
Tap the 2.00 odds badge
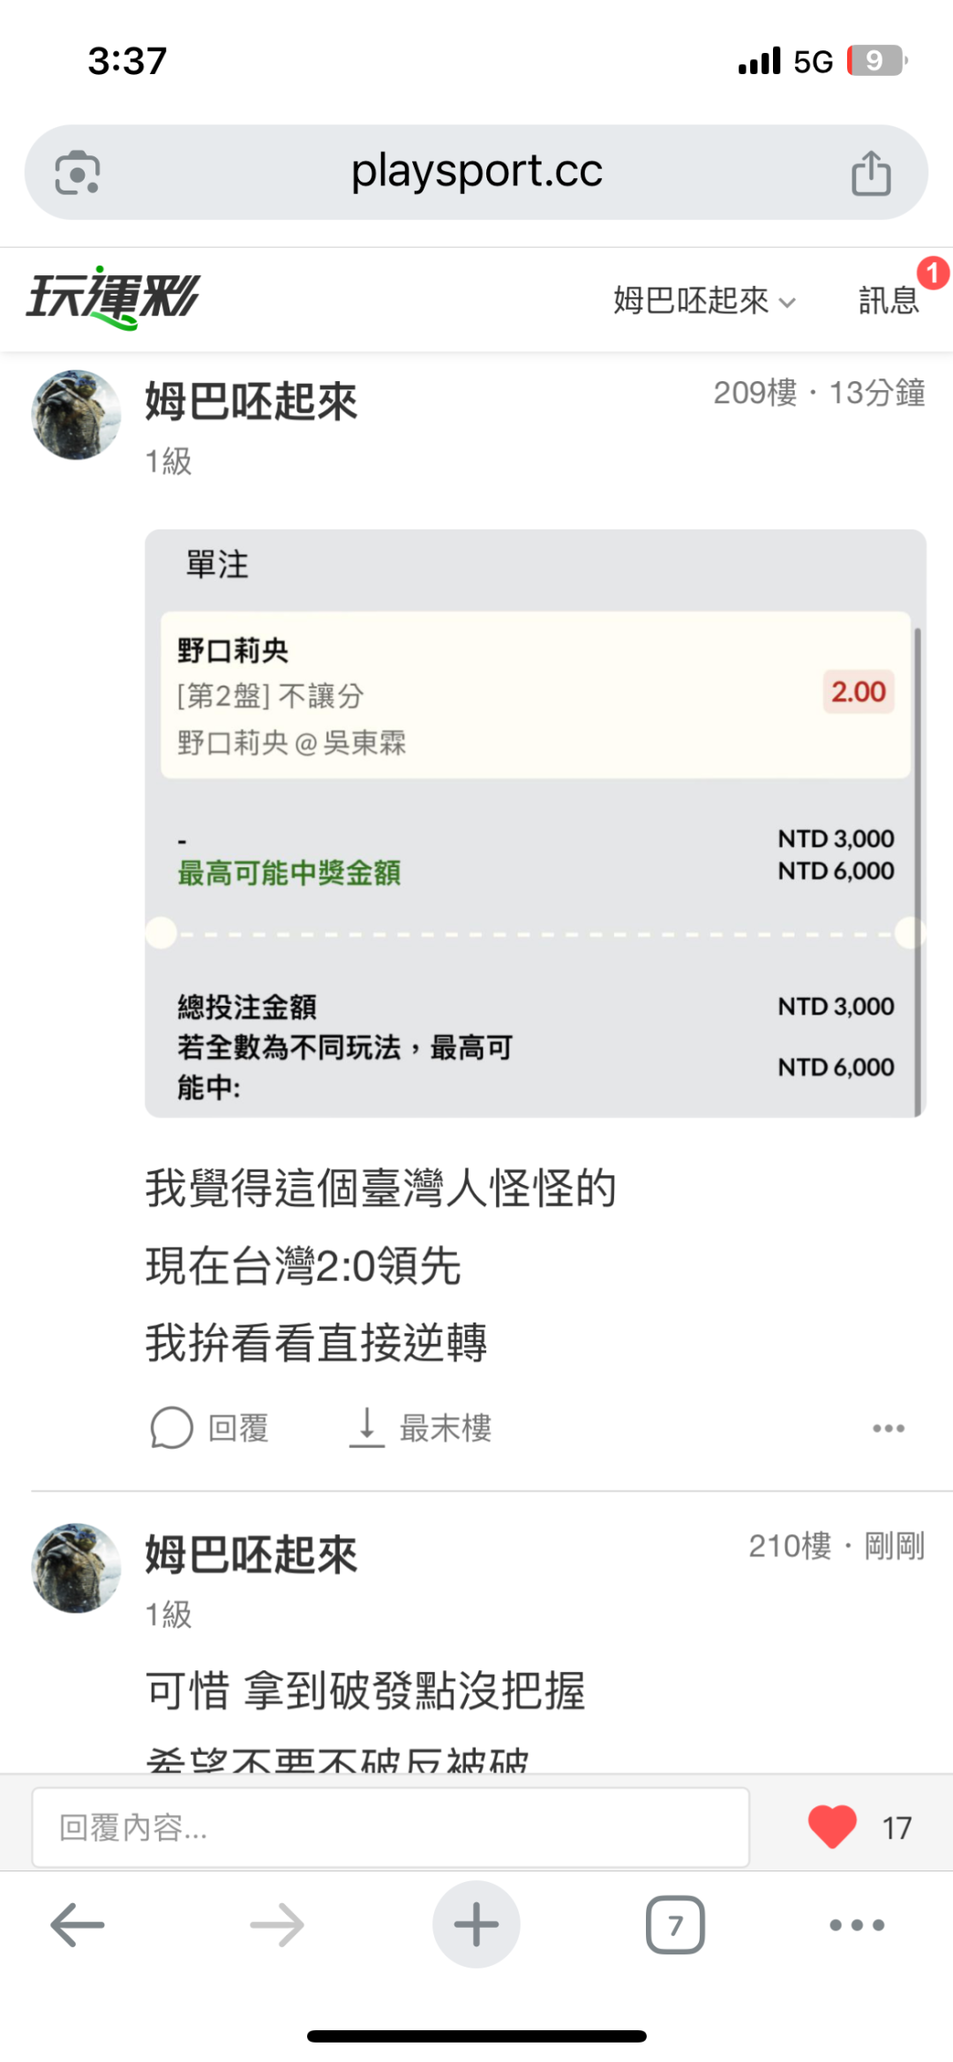click(858, 692)
